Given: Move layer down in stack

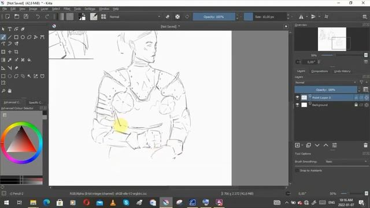Looking at the screenshot, I should [x=317, y=145].
